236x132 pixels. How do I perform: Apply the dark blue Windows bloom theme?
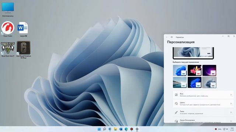[194, 82]
